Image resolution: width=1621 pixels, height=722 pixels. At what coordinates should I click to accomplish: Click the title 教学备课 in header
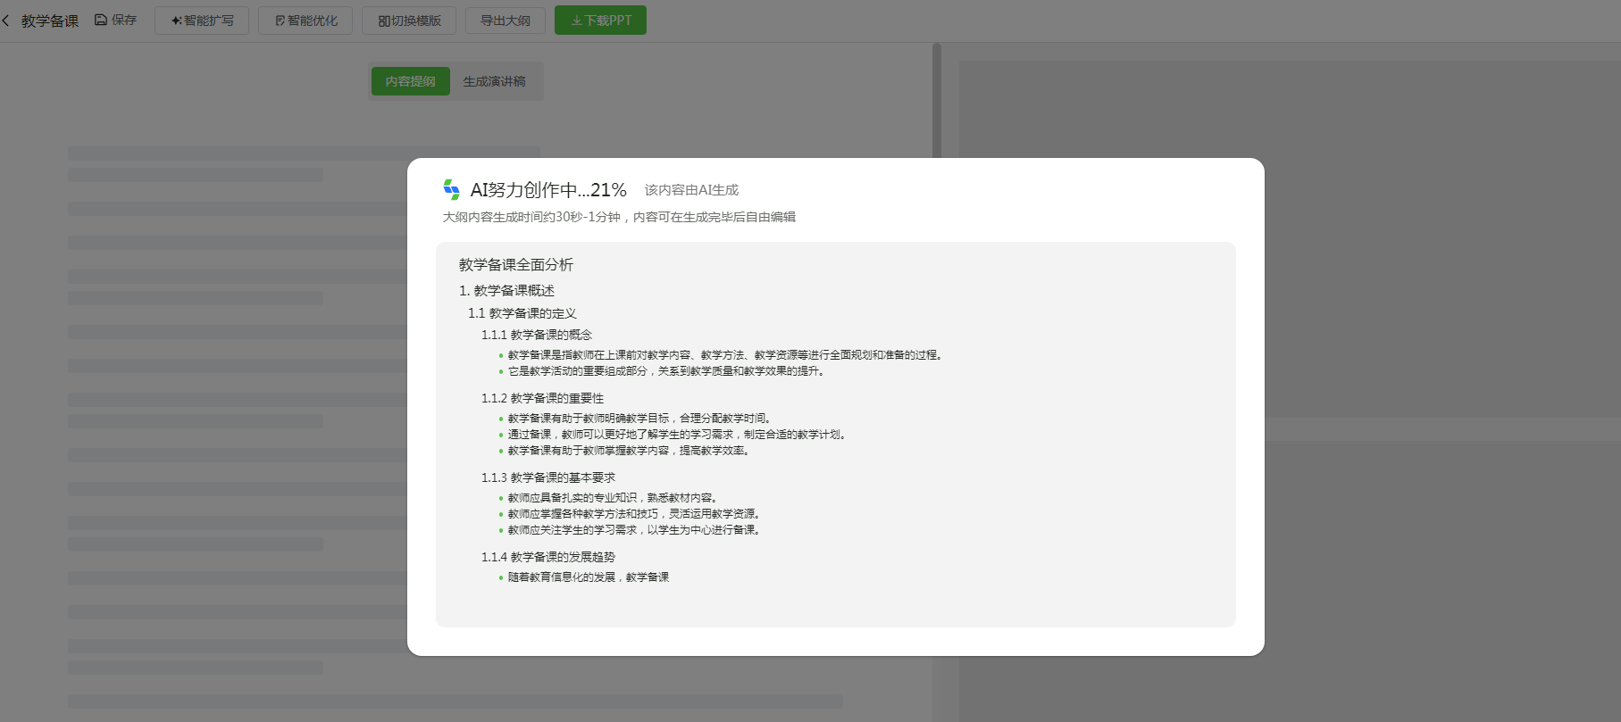[x=50, y=21]
